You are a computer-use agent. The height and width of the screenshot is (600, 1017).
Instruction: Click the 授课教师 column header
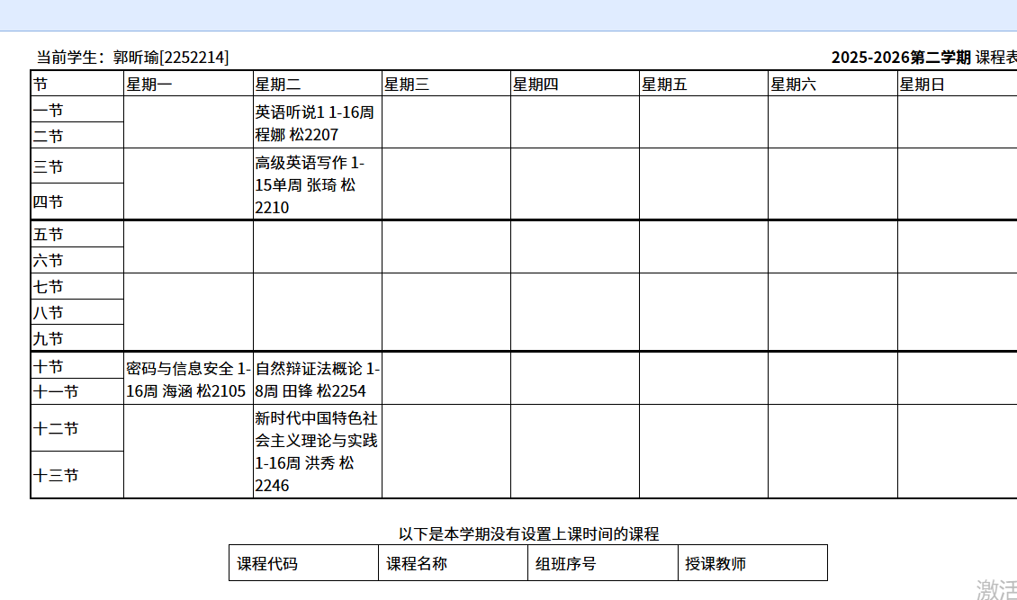point(715,564)
